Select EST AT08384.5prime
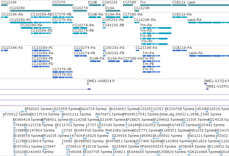The height and width of the screenshot is (156, 229). 181,149
